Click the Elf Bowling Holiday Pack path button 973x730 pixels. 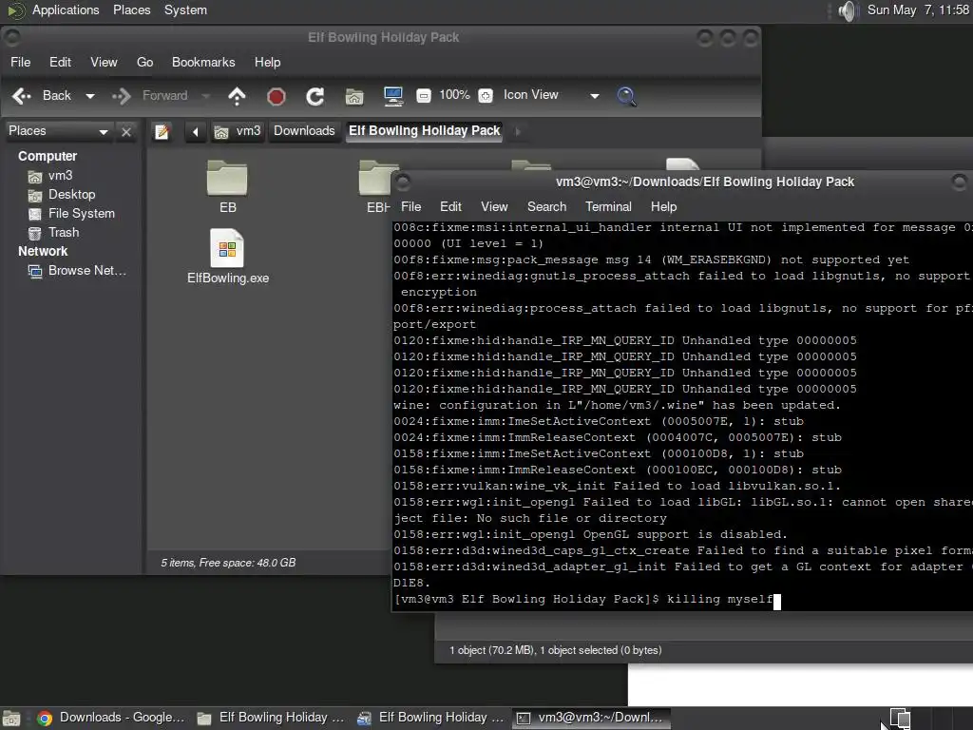(424, 131)
